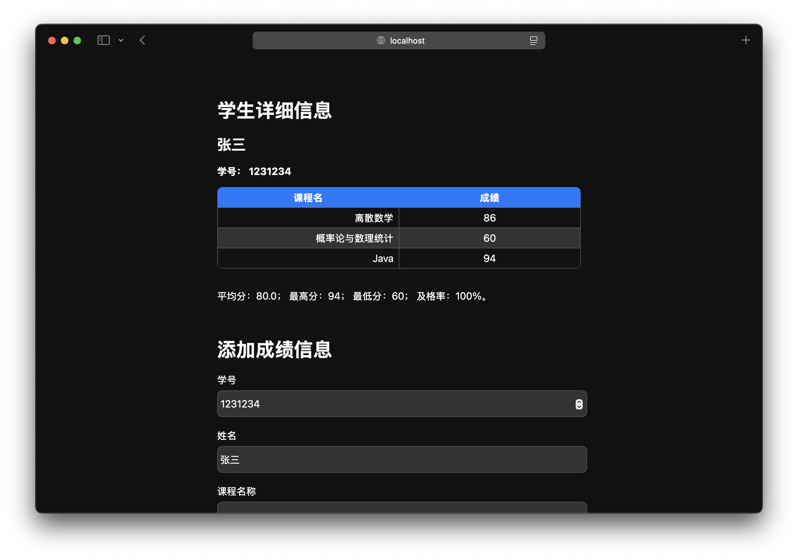This screenshot has height=560, width=798.
Task: Click the 添加成绩信息 heading
Action: tap(275, 349)
